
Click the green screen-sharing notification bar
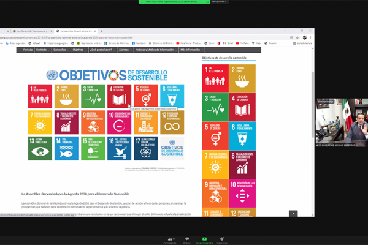pyautogui.click(x=174, y=2)
